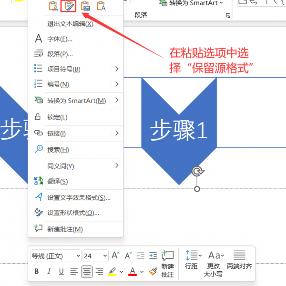Choose the Keep Text Only paste option
This screenshot has width=286, height=286.
(x=101, y=6)
